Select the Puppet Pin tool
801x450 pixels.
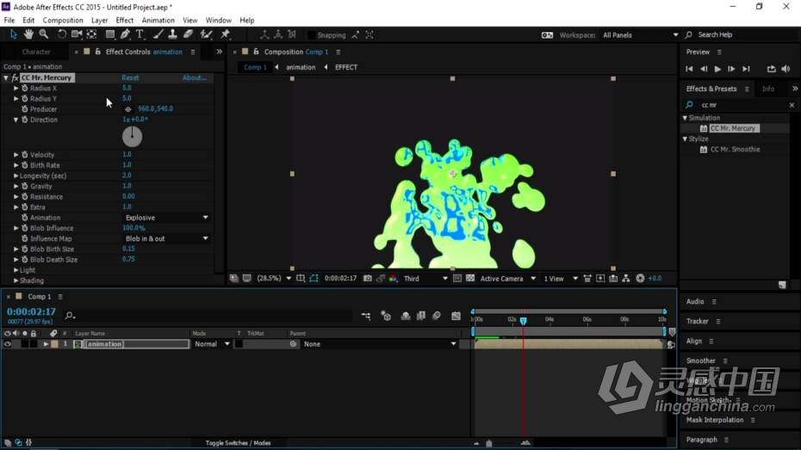[x=226, y=34]
